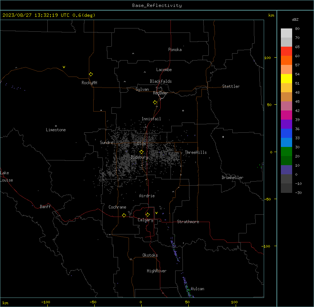
Task: Choose the royal blue swatch above 33 dBZ
Action: [286, 133]
